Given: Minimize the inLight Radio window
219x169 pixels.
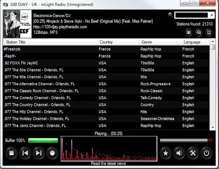Looking at the screenshot, I should coord(185,3).
